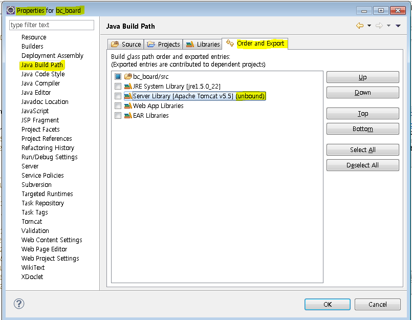Image resolution: width=412 pixels, height=320 pixels.
Task: Click the EAR Libraries icon
Action: click(128, 116)
